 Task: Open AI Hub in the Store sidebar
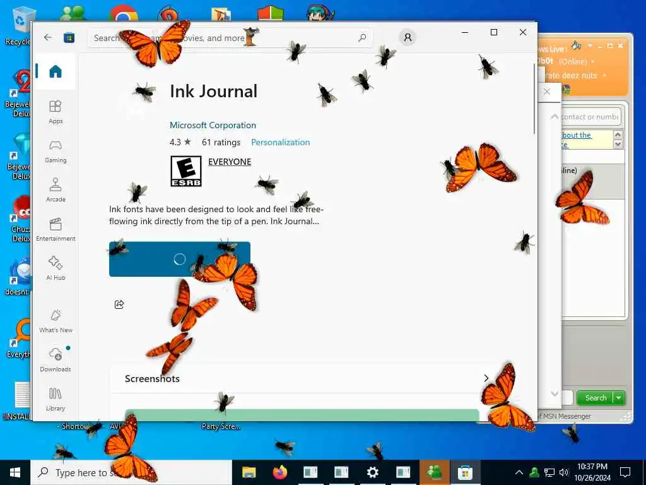click(56, 268)
